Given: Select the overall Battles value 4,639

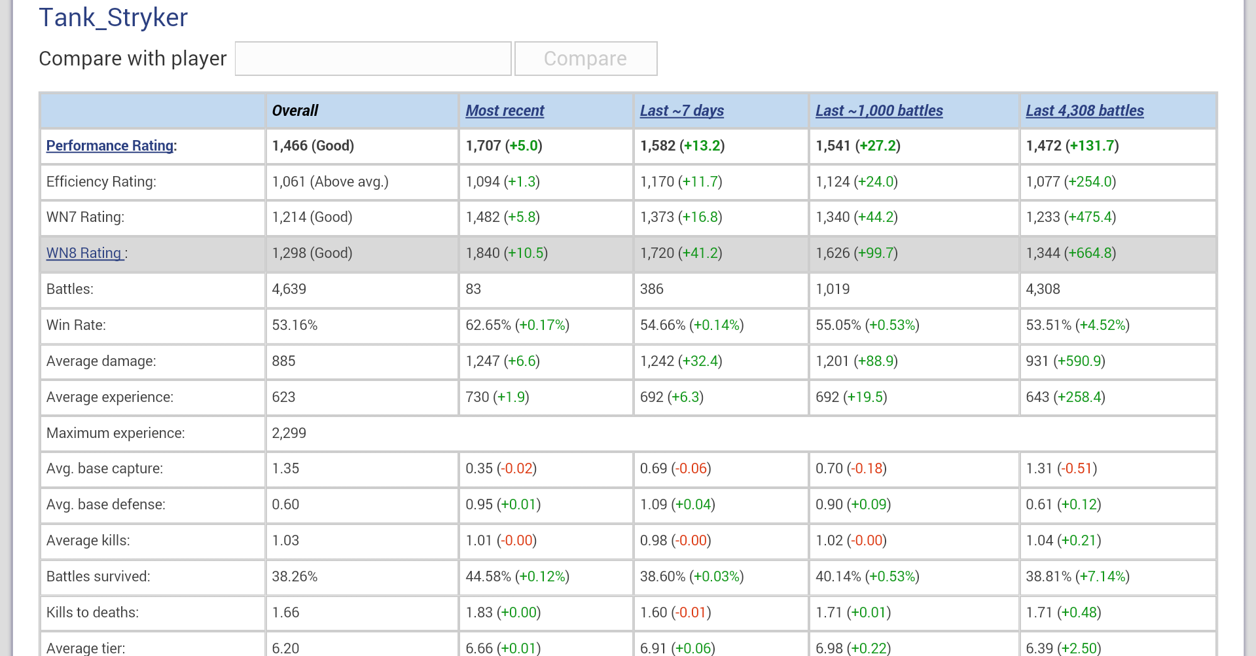Looking at the screenshot, I should tap(289, 289).
